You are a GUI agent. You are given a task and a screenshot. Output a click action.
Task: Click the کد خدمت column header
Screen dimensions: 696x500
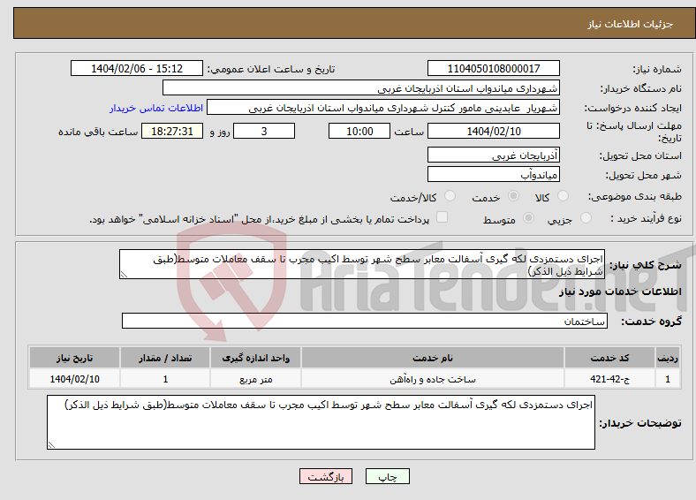point(610,358)
